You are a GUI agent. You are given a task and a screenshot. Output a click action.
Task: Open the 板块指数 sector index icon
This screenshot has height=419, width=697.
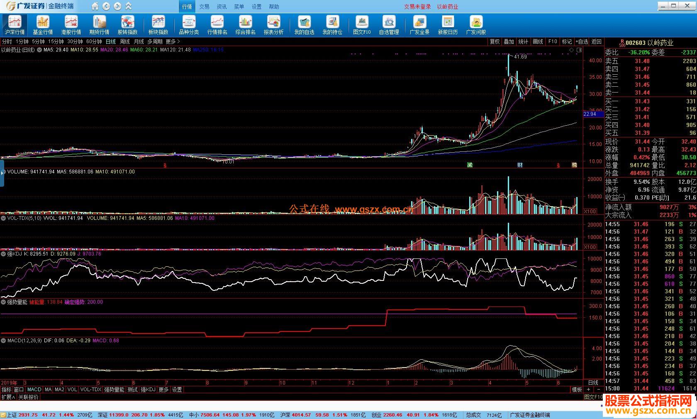click(158, 25)
